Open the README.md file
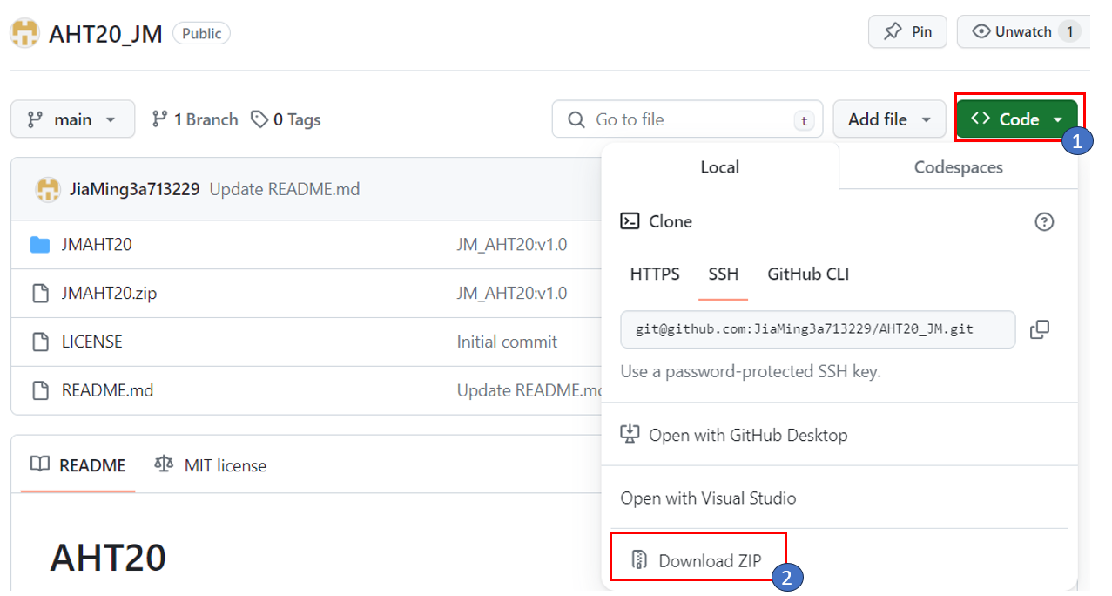The height and width of the screenshot is (596, 1112). (107, 390)
